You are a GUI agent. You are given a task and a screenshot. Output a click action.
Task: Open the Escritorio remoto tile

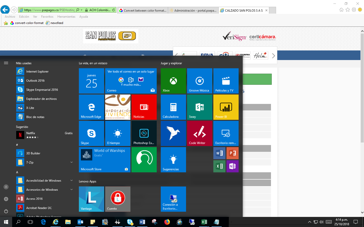pyautogui.click(x=226, y=133)
